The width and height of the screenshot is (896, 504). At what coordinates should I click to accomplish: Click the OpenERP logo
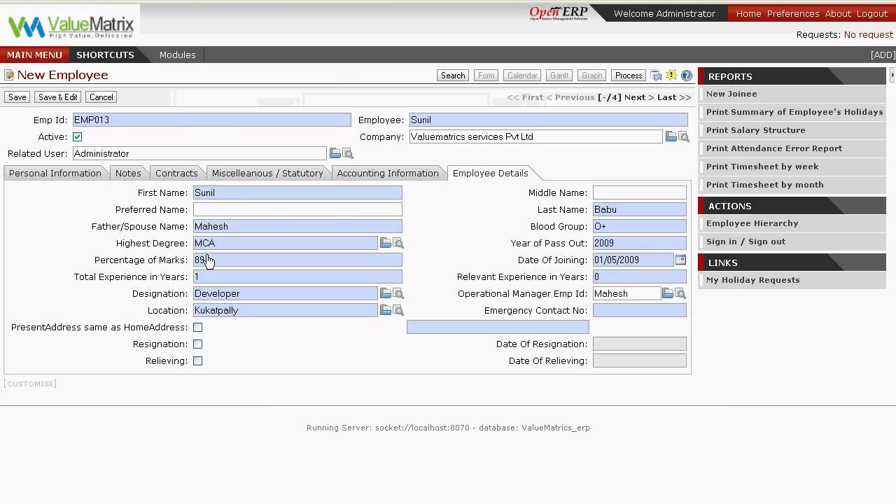(559, 13)
